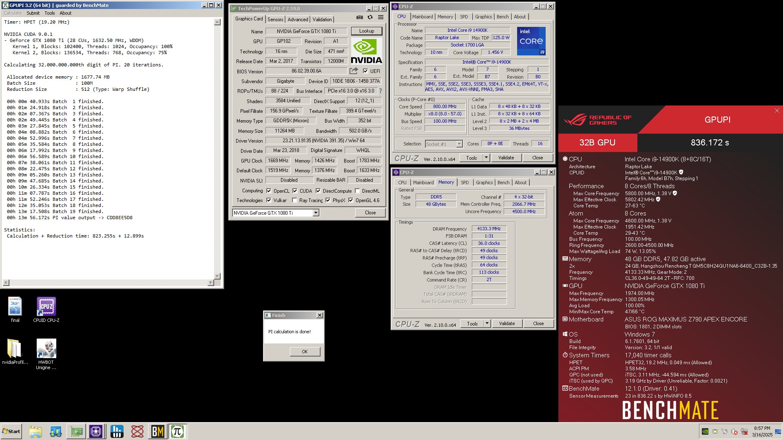Click the jet plane tray icon
783x440 pixels.
click(725, 431)
